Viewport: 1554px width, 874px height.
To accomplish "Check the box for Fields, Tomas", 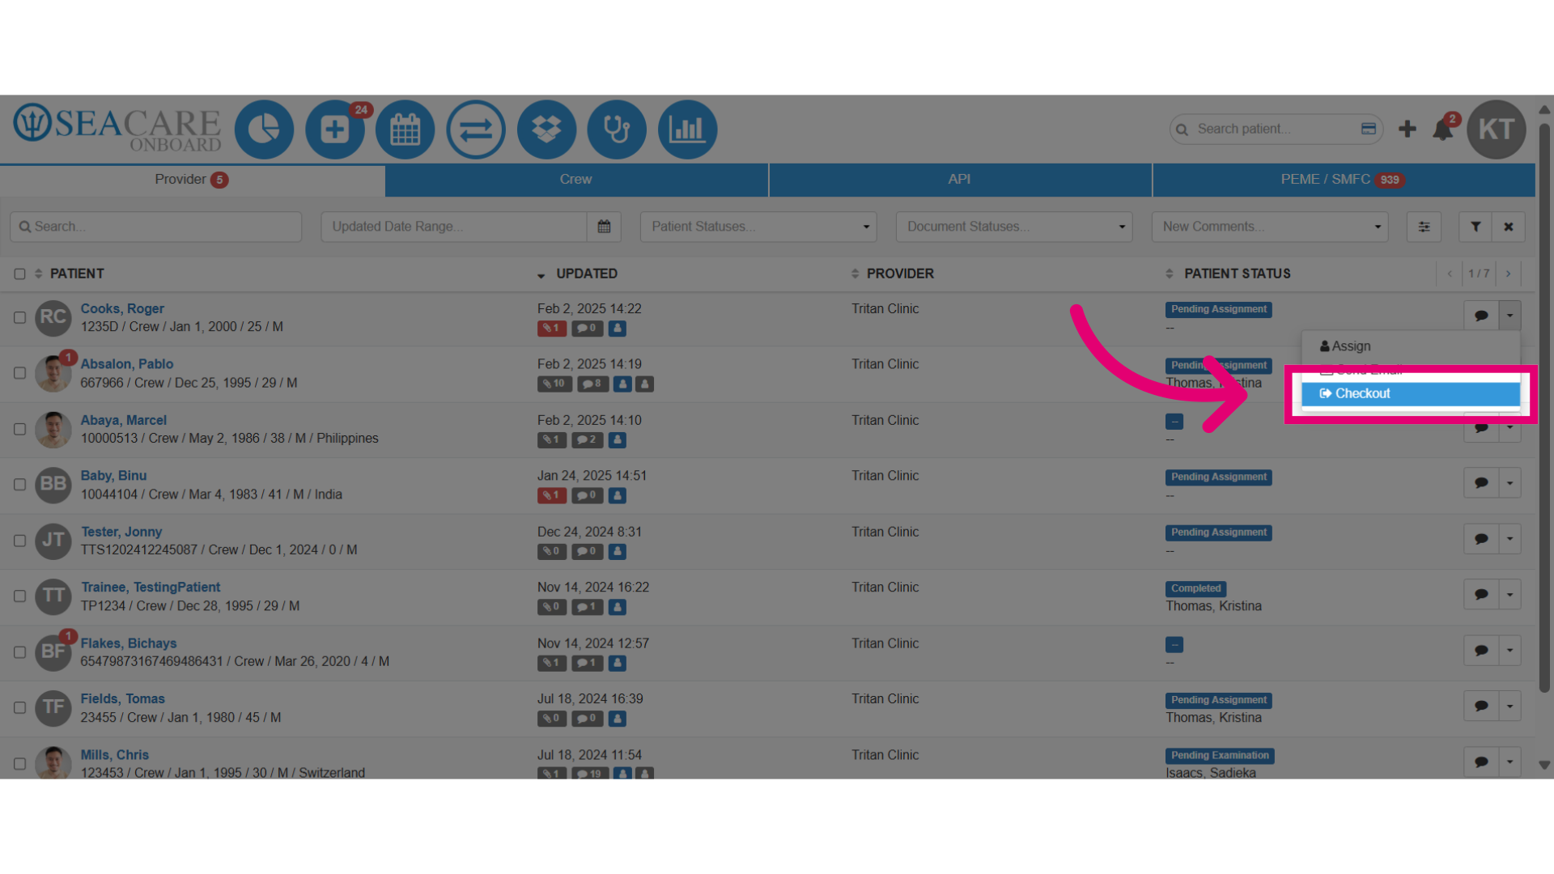I will coord(19,708).
